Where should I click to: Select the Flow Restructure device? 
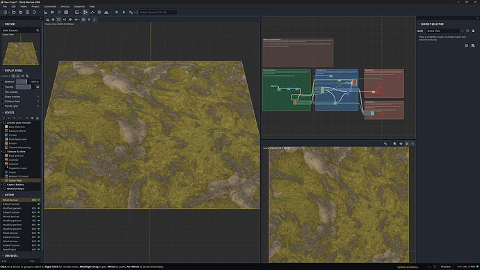coord(18,139)
